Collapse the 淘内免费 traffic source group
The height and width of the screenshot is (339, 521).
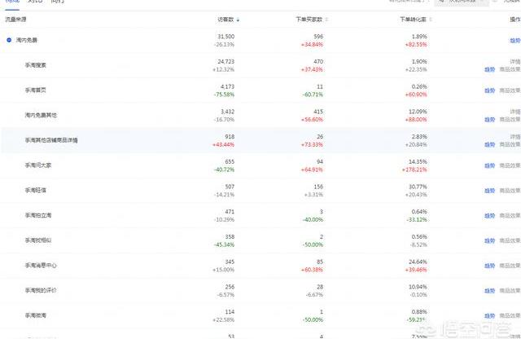(9, 40)
